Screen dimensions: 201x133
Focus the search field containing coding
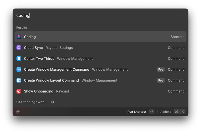pos(100,16)
